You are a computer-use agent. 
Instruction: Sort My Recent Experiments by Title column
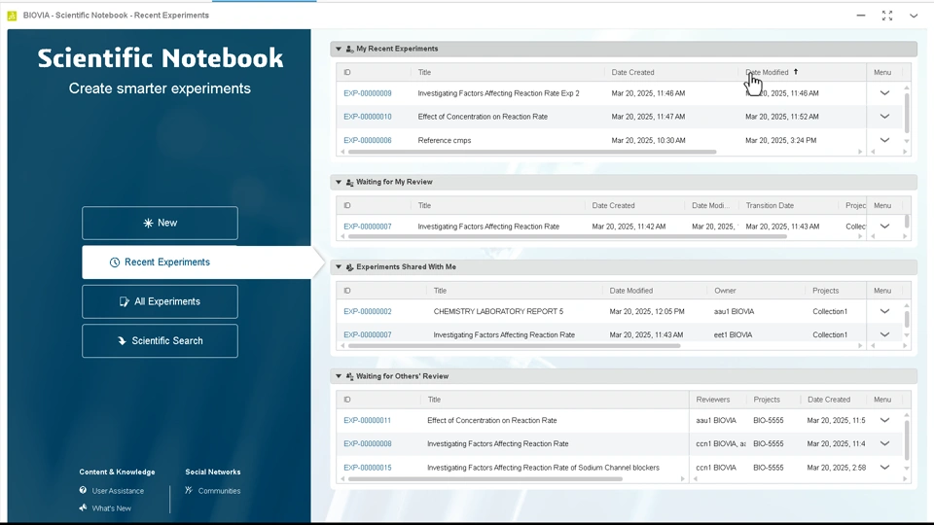click(424, 72)
